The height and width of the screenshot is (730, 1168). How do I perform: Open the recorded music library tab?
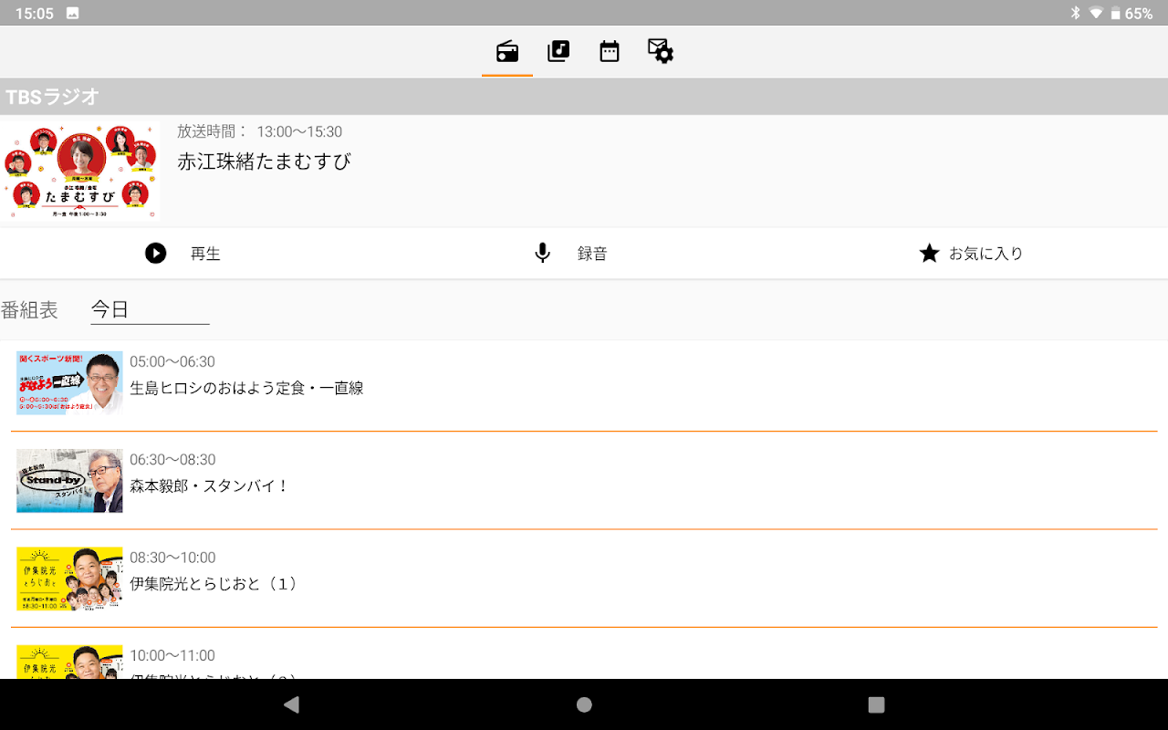pyautogui.click(x=558, y=51)
